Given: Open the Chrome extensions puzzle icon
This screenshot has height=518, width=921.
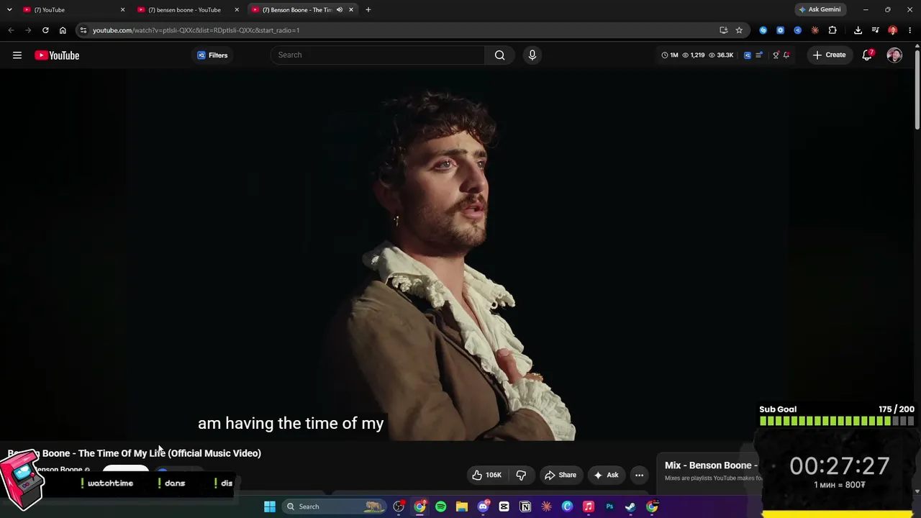Looking at the screenshot, I should click(x=832, y=30).
